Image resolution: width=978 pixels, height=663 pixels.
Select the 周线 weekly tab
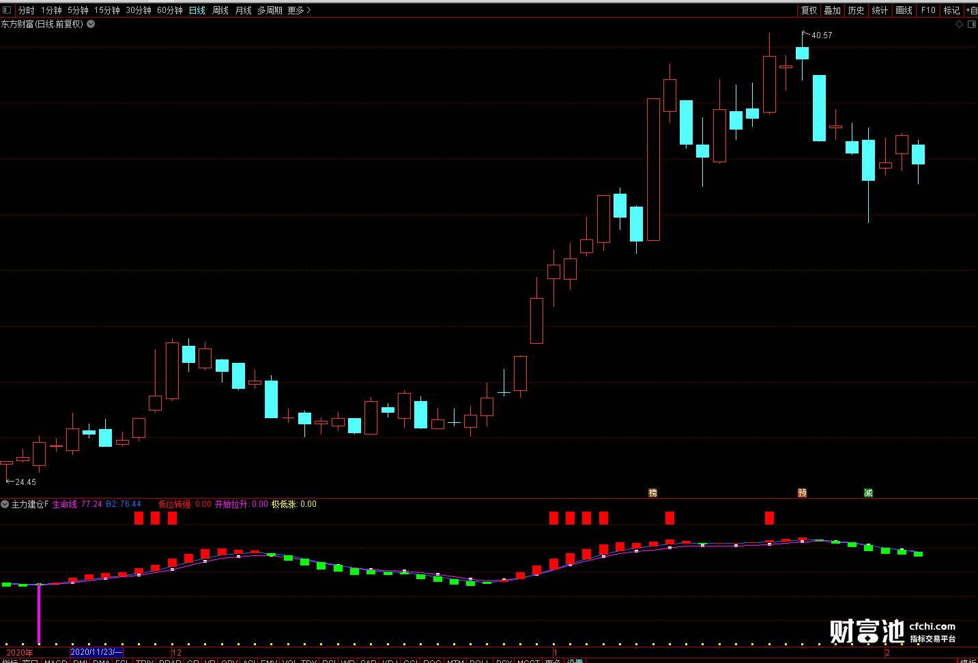tap(220, 10)
